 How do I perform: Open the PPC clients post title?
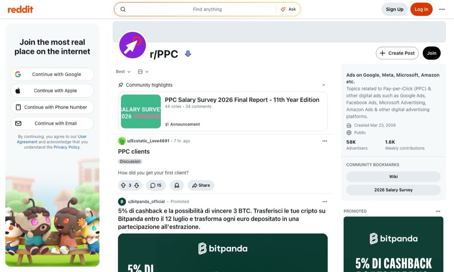click(x=134, y=151)
